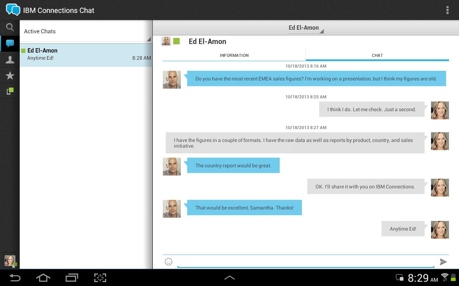The width and height of the screenshot is (459, 286).
Task: Tap the EMEA sales figures message bubble
Action: coord(316,79)
